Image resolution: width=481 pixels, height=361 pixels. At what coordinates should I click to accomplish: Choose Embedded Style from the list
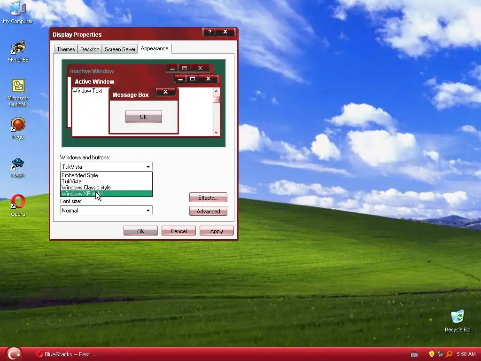[x=106, y=175]
